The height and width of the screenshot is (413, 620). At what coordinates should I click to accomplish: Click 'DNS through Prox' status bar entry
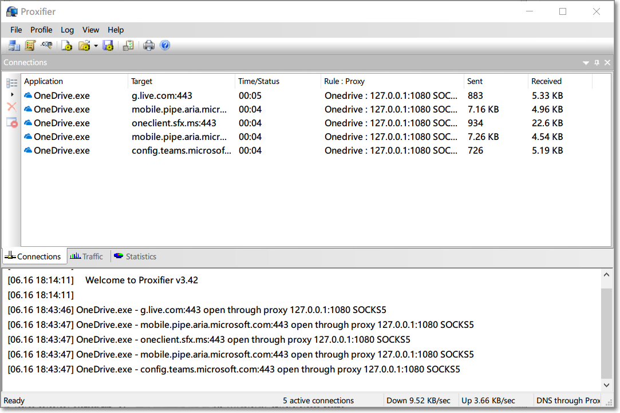tap(568, 400)
